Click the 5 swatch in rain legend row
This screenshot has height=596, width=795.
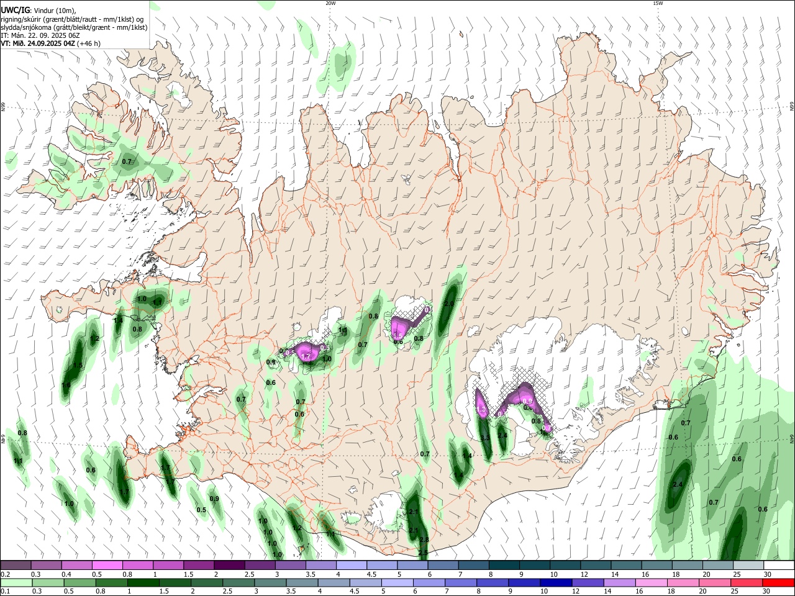[396, 583]
